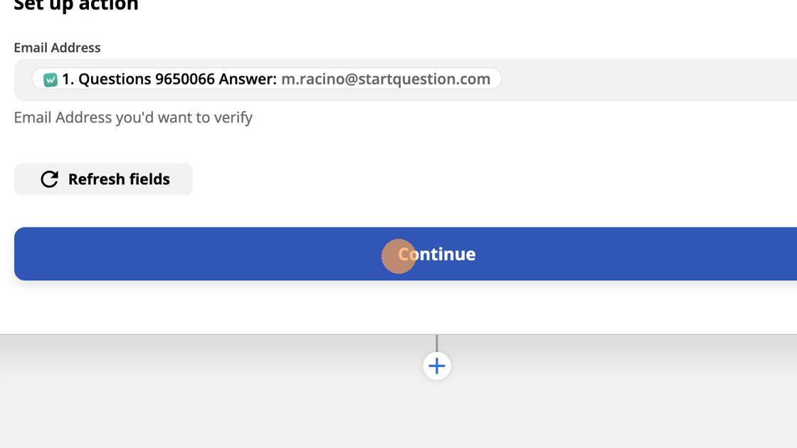Click the plus icon to add a step
The width and height of the screenshot is (797, 448).
click(x=437, y=366)
